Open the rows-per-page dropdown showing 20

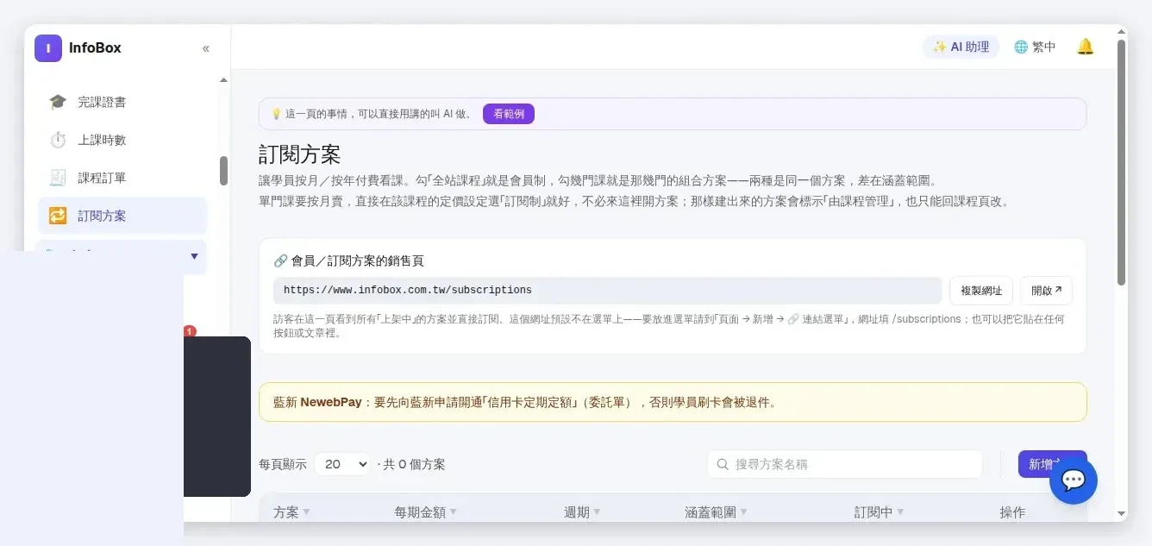click(x=342, y=464)
